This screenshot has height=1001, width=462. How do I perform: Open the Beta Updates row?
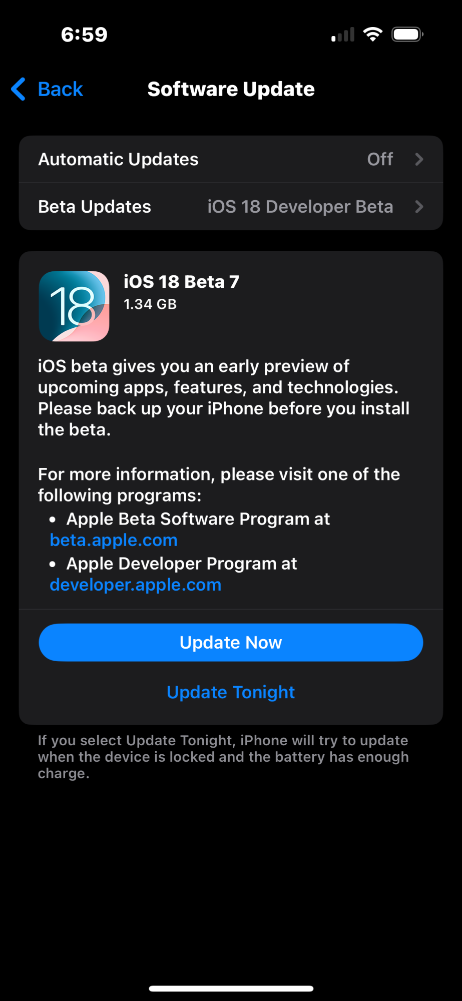click(231, 207)
